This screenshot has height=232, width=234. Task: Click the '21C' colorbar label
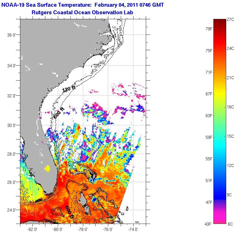(230, 78)
